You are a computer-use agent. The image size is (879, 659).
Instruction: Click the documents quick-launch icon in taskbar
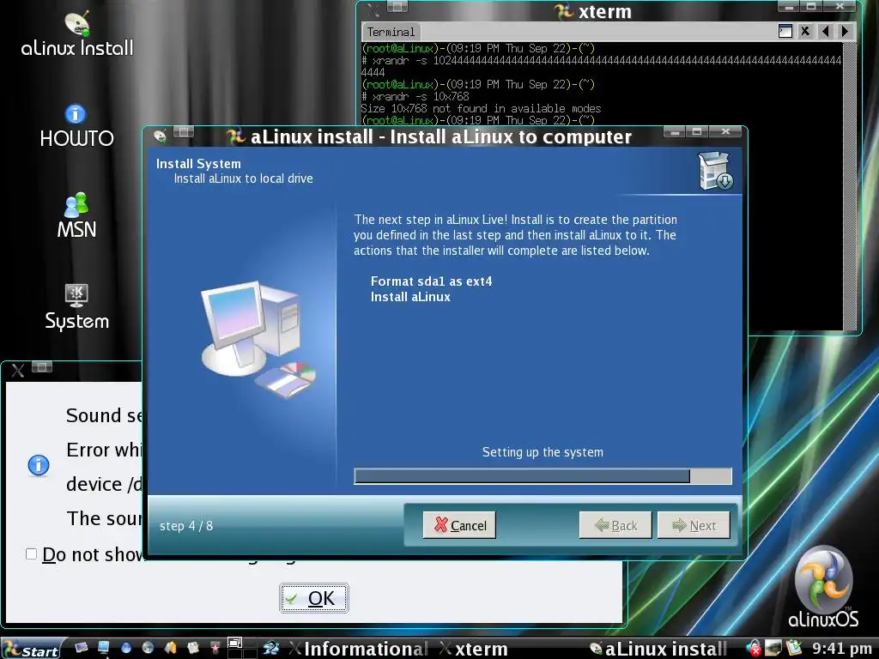tap(193, 648)
